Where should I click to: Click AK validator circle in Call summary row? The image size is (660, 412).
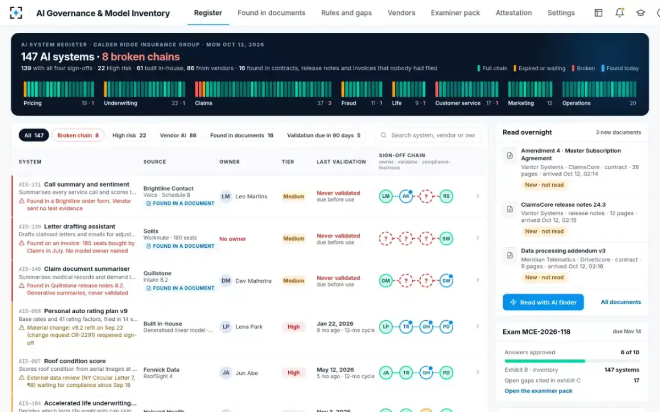406,196
